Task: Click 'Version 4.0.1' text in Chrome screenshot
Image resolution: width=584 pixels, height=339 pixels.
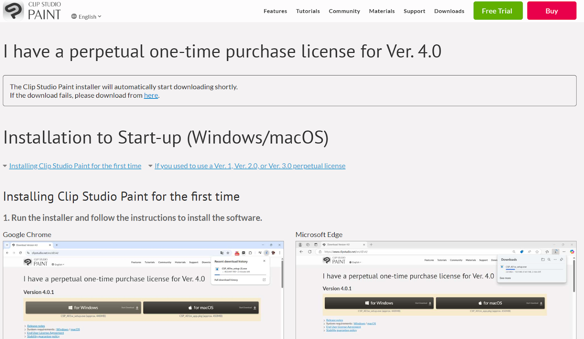Action: [39, 292]
